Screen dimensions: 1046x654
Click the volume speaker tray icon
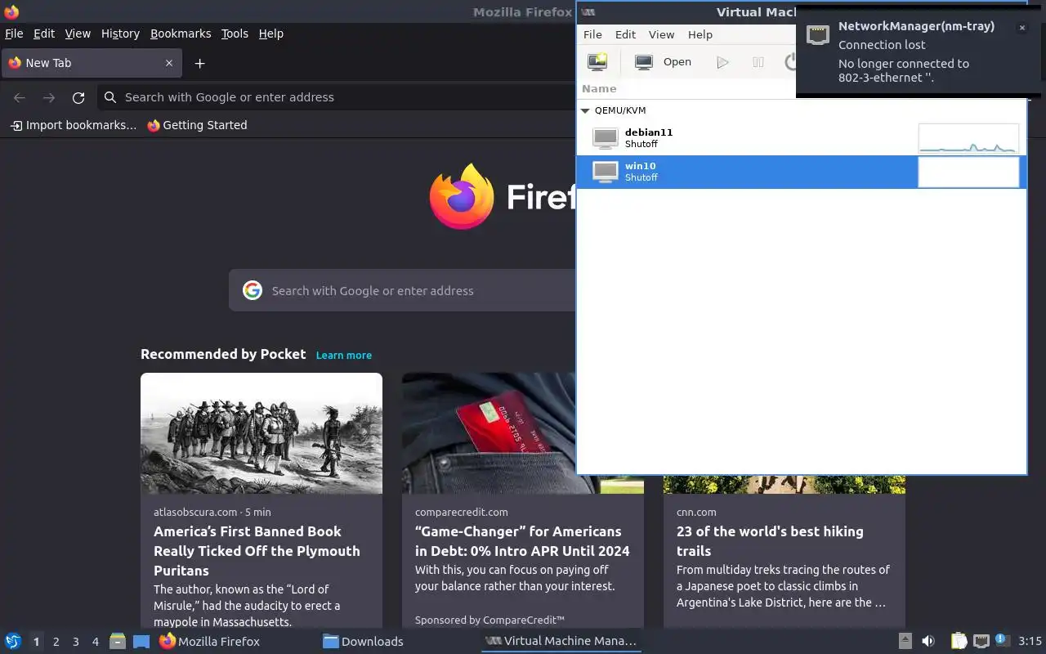click(x=928, y=641)
